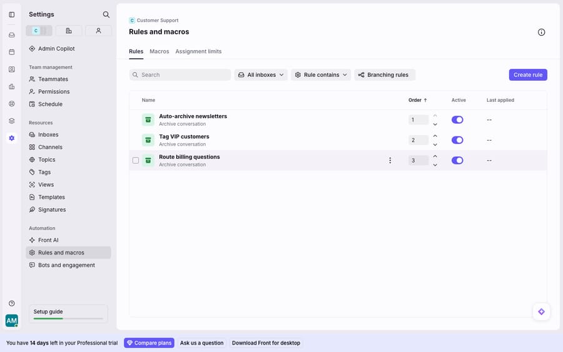Open Front AI under Automation
The image size is (563, 352).
[x=68, y=240]
